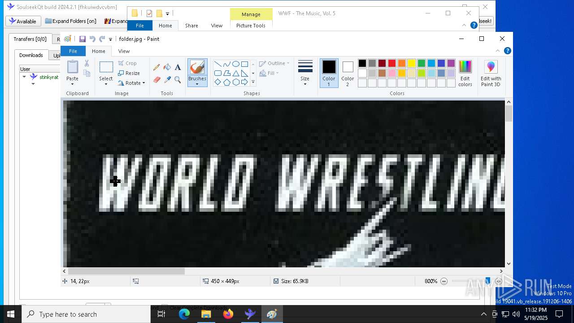This screenshot has width=574, height=323.
Task: Click the Available status button in SoulseekQt
Action: coord(23,21)
